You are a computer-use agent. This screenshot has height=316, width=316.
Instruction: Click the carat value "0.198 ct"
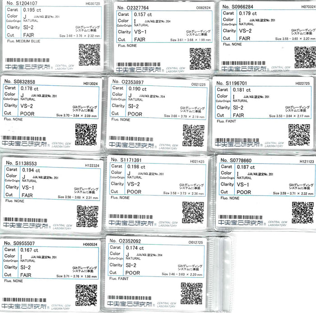pyautogui.click(x=136, y=167)
